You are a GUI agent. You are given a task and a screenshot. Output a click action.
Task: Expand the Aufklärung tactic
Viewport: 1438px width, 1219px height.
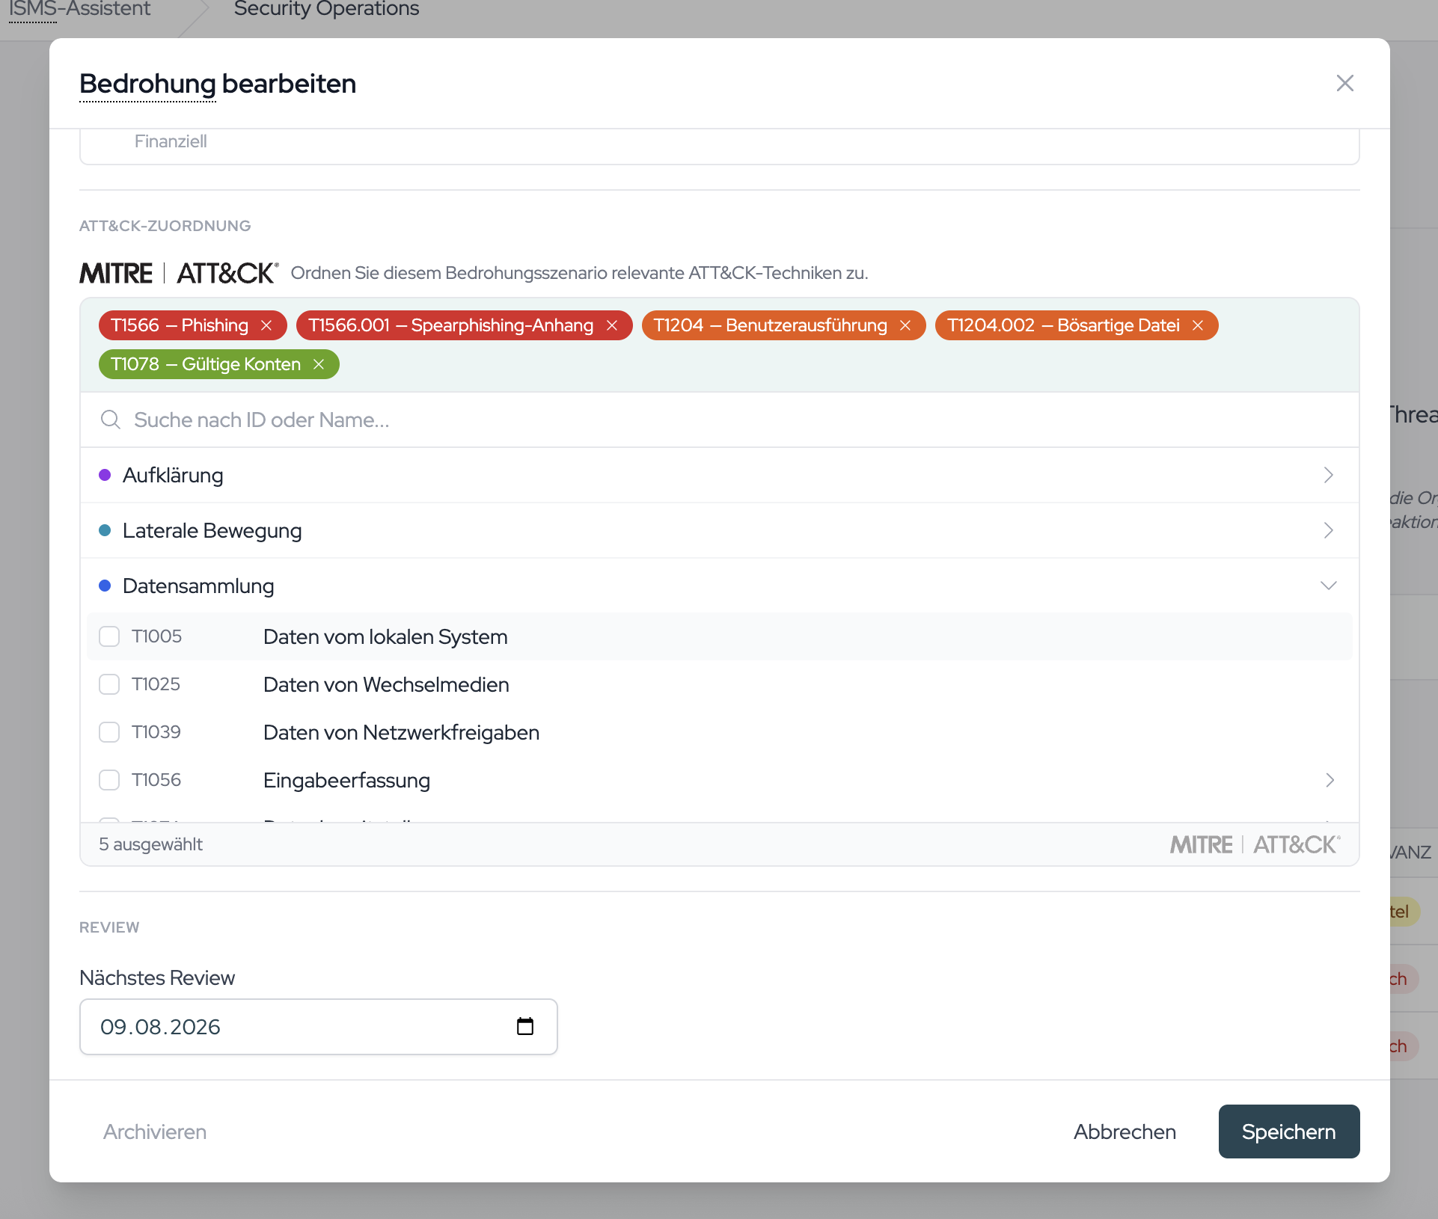pyautogui.click(x=719, y=475)
